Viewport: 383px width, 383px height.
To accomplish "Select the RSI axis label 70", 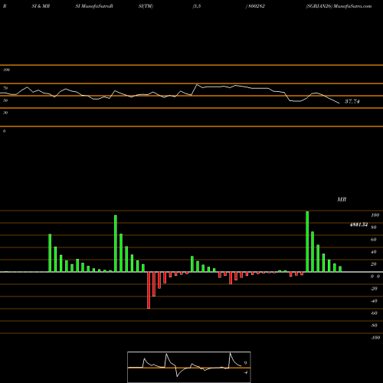I will pos(5,88).
